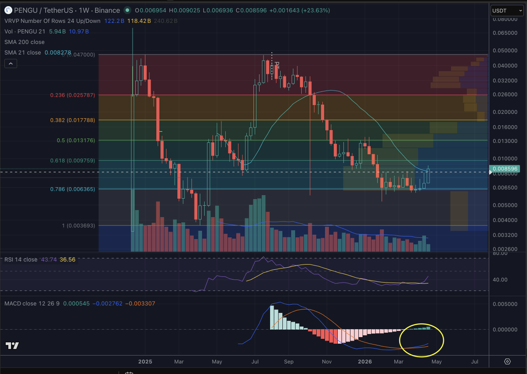The height and width of the screenshot is (374, 527).
Task: Click the MACD line value −0.002762
Action: [107, 303]
